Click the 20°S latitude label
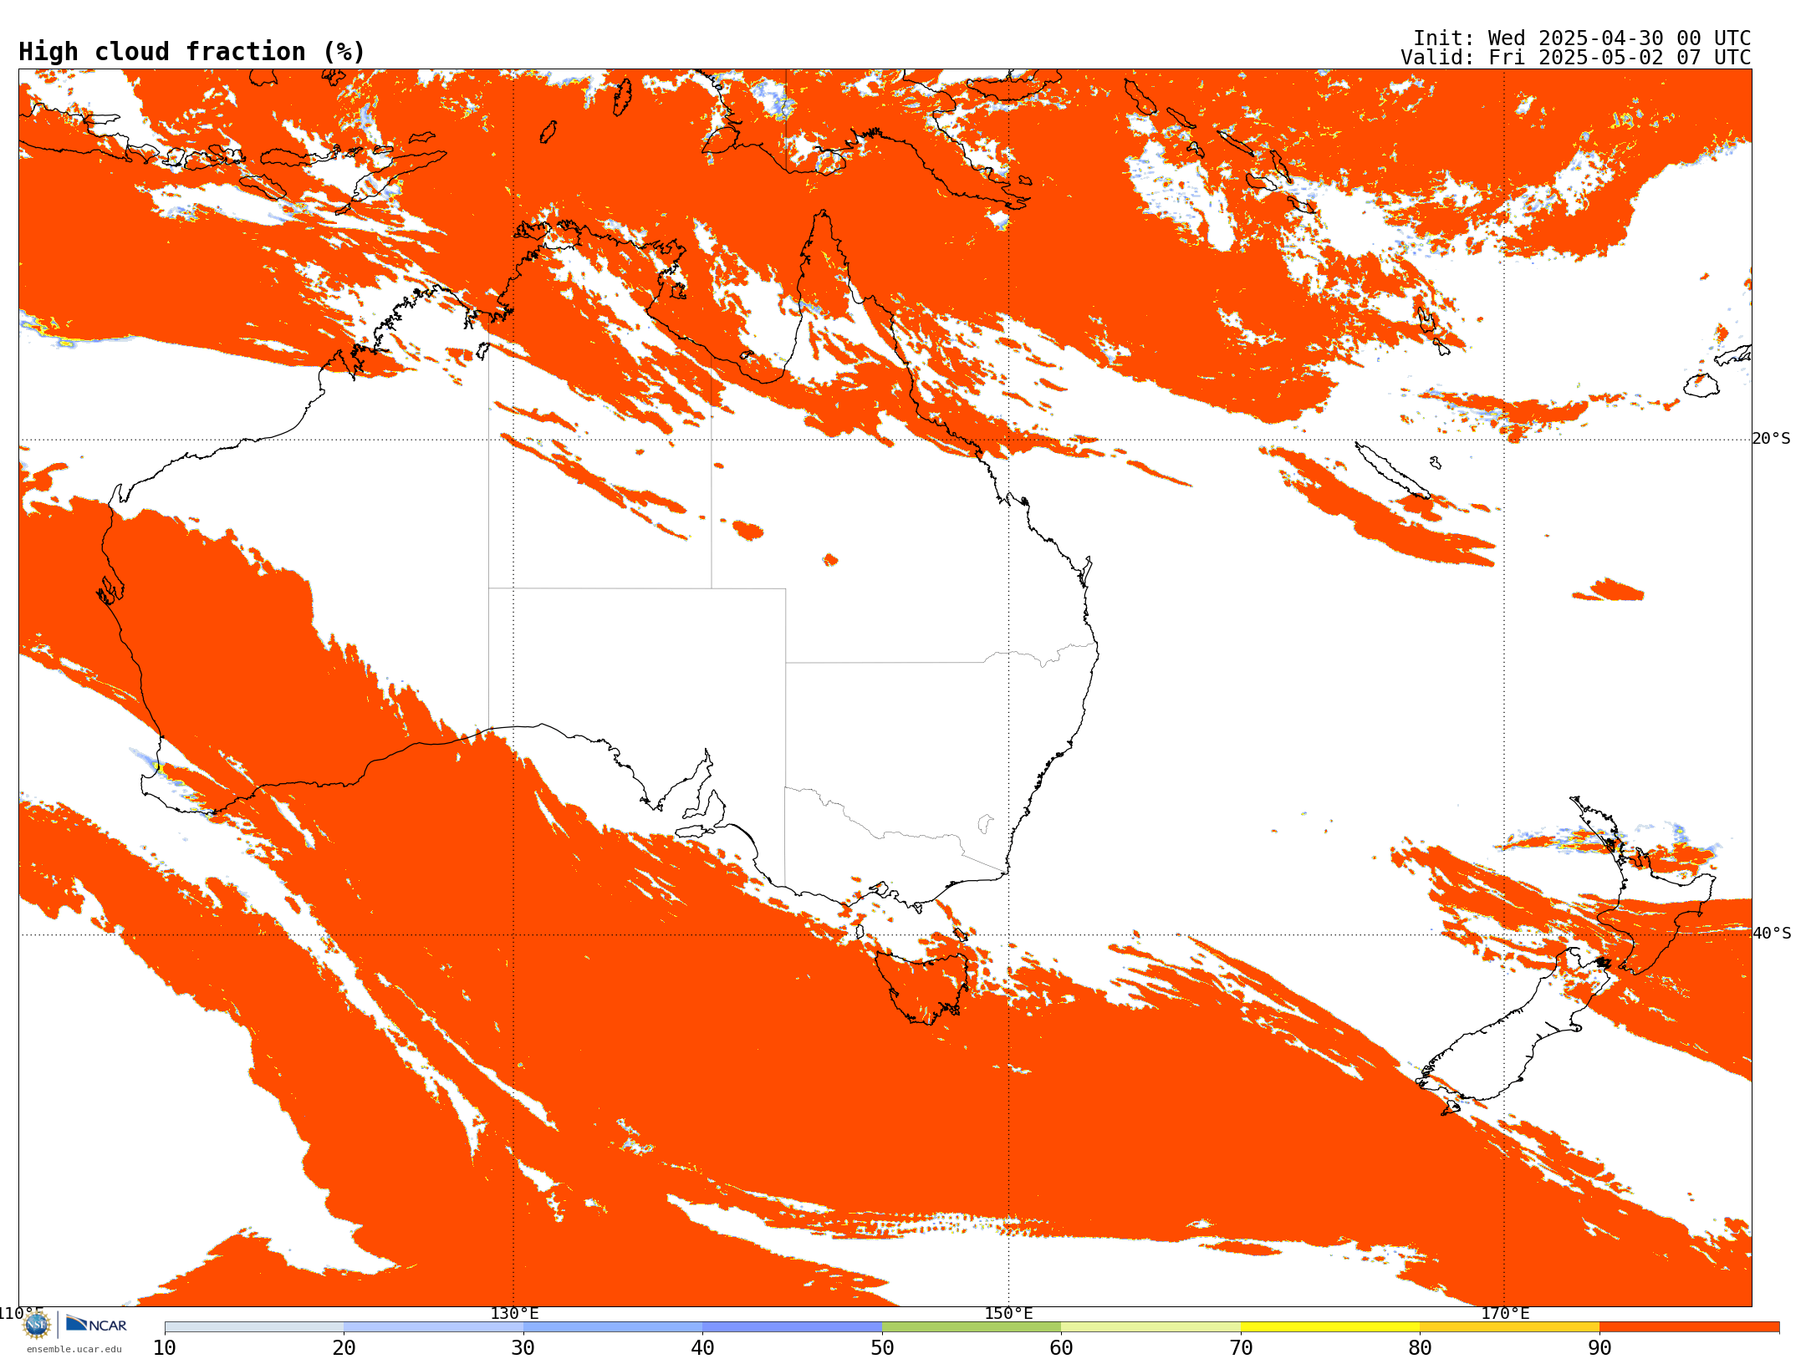The height and width of the screenshot is (1359, 1806). click(x=1771, y=439)
